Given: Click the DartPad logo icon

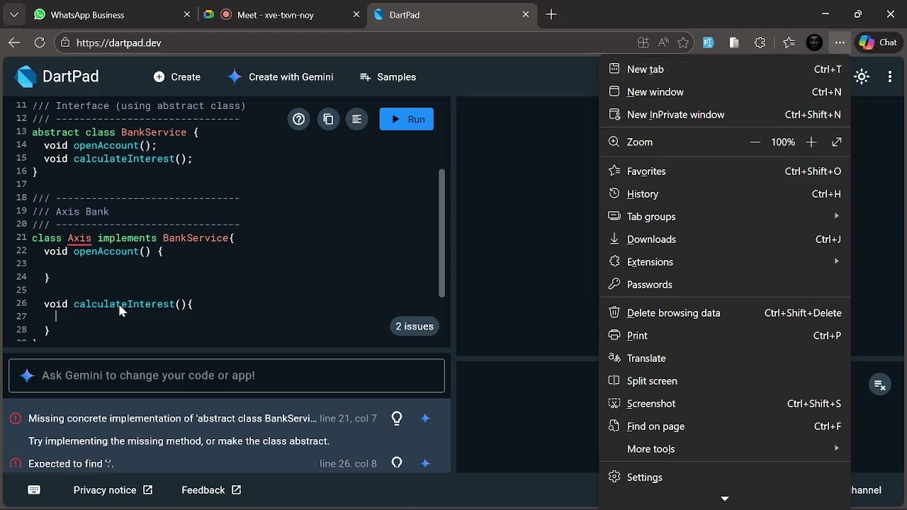Looking at the screenshot, I should pos(26,76).
